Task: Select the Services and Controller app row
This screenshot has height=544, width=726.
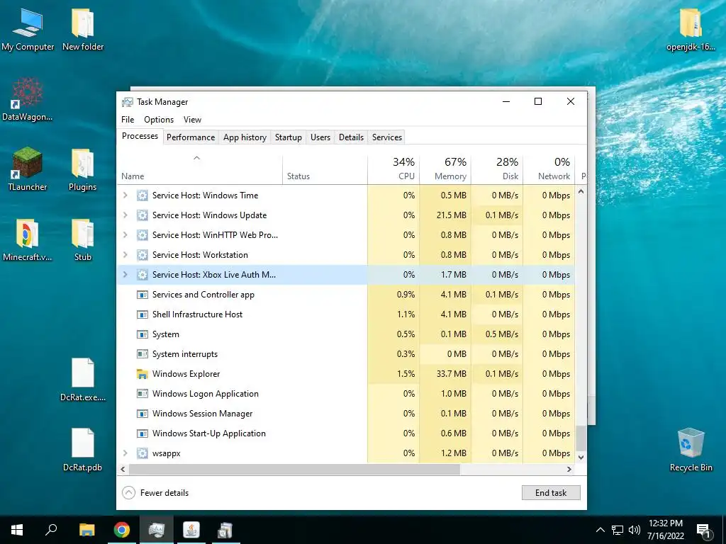Action: click(346, 295)
